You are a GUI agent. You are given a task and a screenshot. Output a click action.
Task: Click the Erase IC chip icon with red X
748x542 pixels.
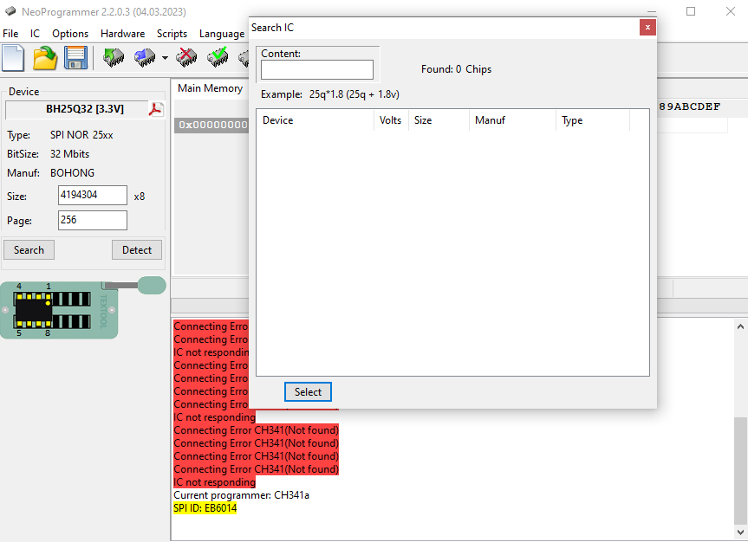[186, 57]
